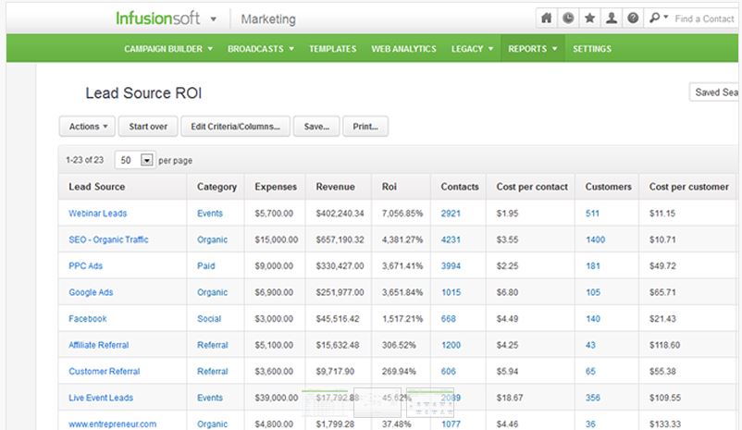This screenshot has height=430, width=742.
Task: Open the Legacy menu
Action: (472, 49)
